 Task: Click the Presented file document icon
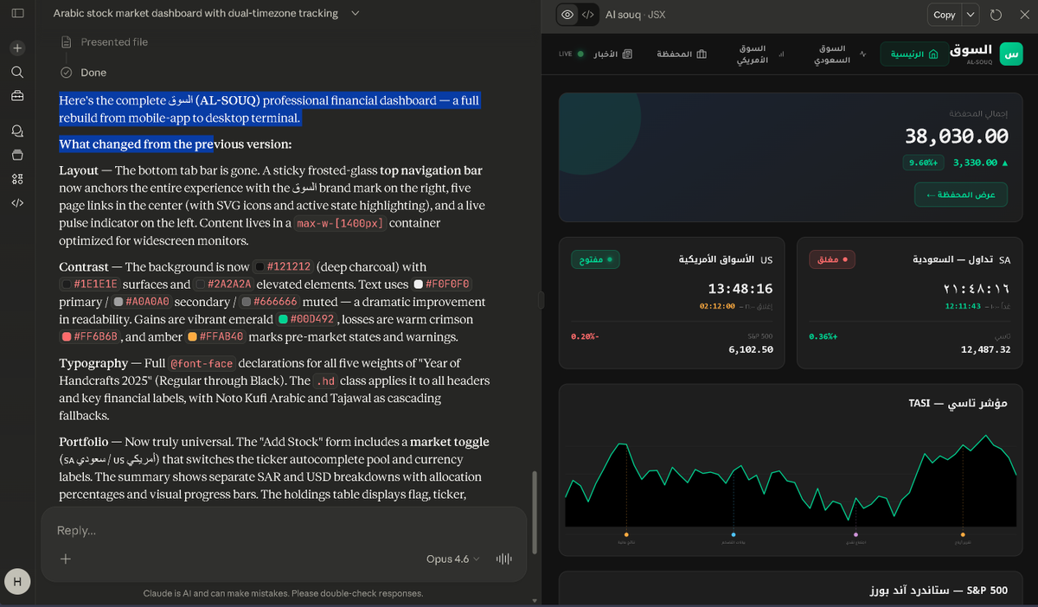coord(67,42)
